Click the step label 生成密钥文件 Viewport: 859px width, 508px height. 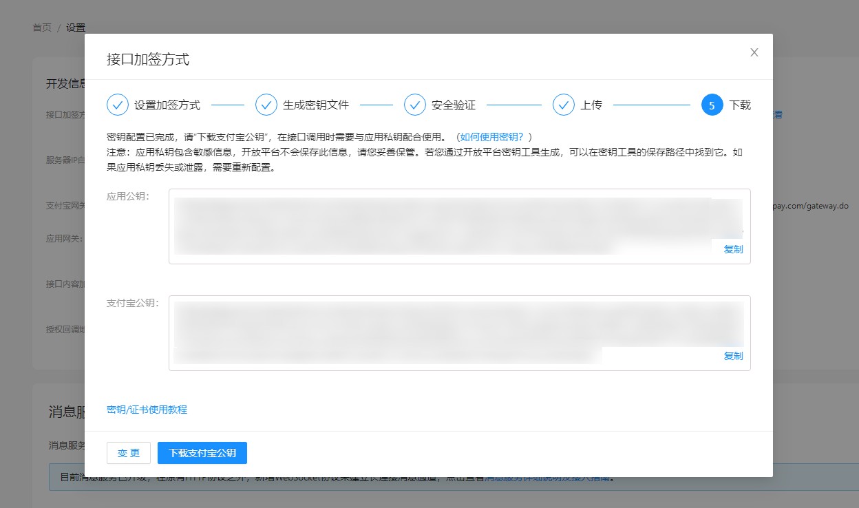pos(316,105)
